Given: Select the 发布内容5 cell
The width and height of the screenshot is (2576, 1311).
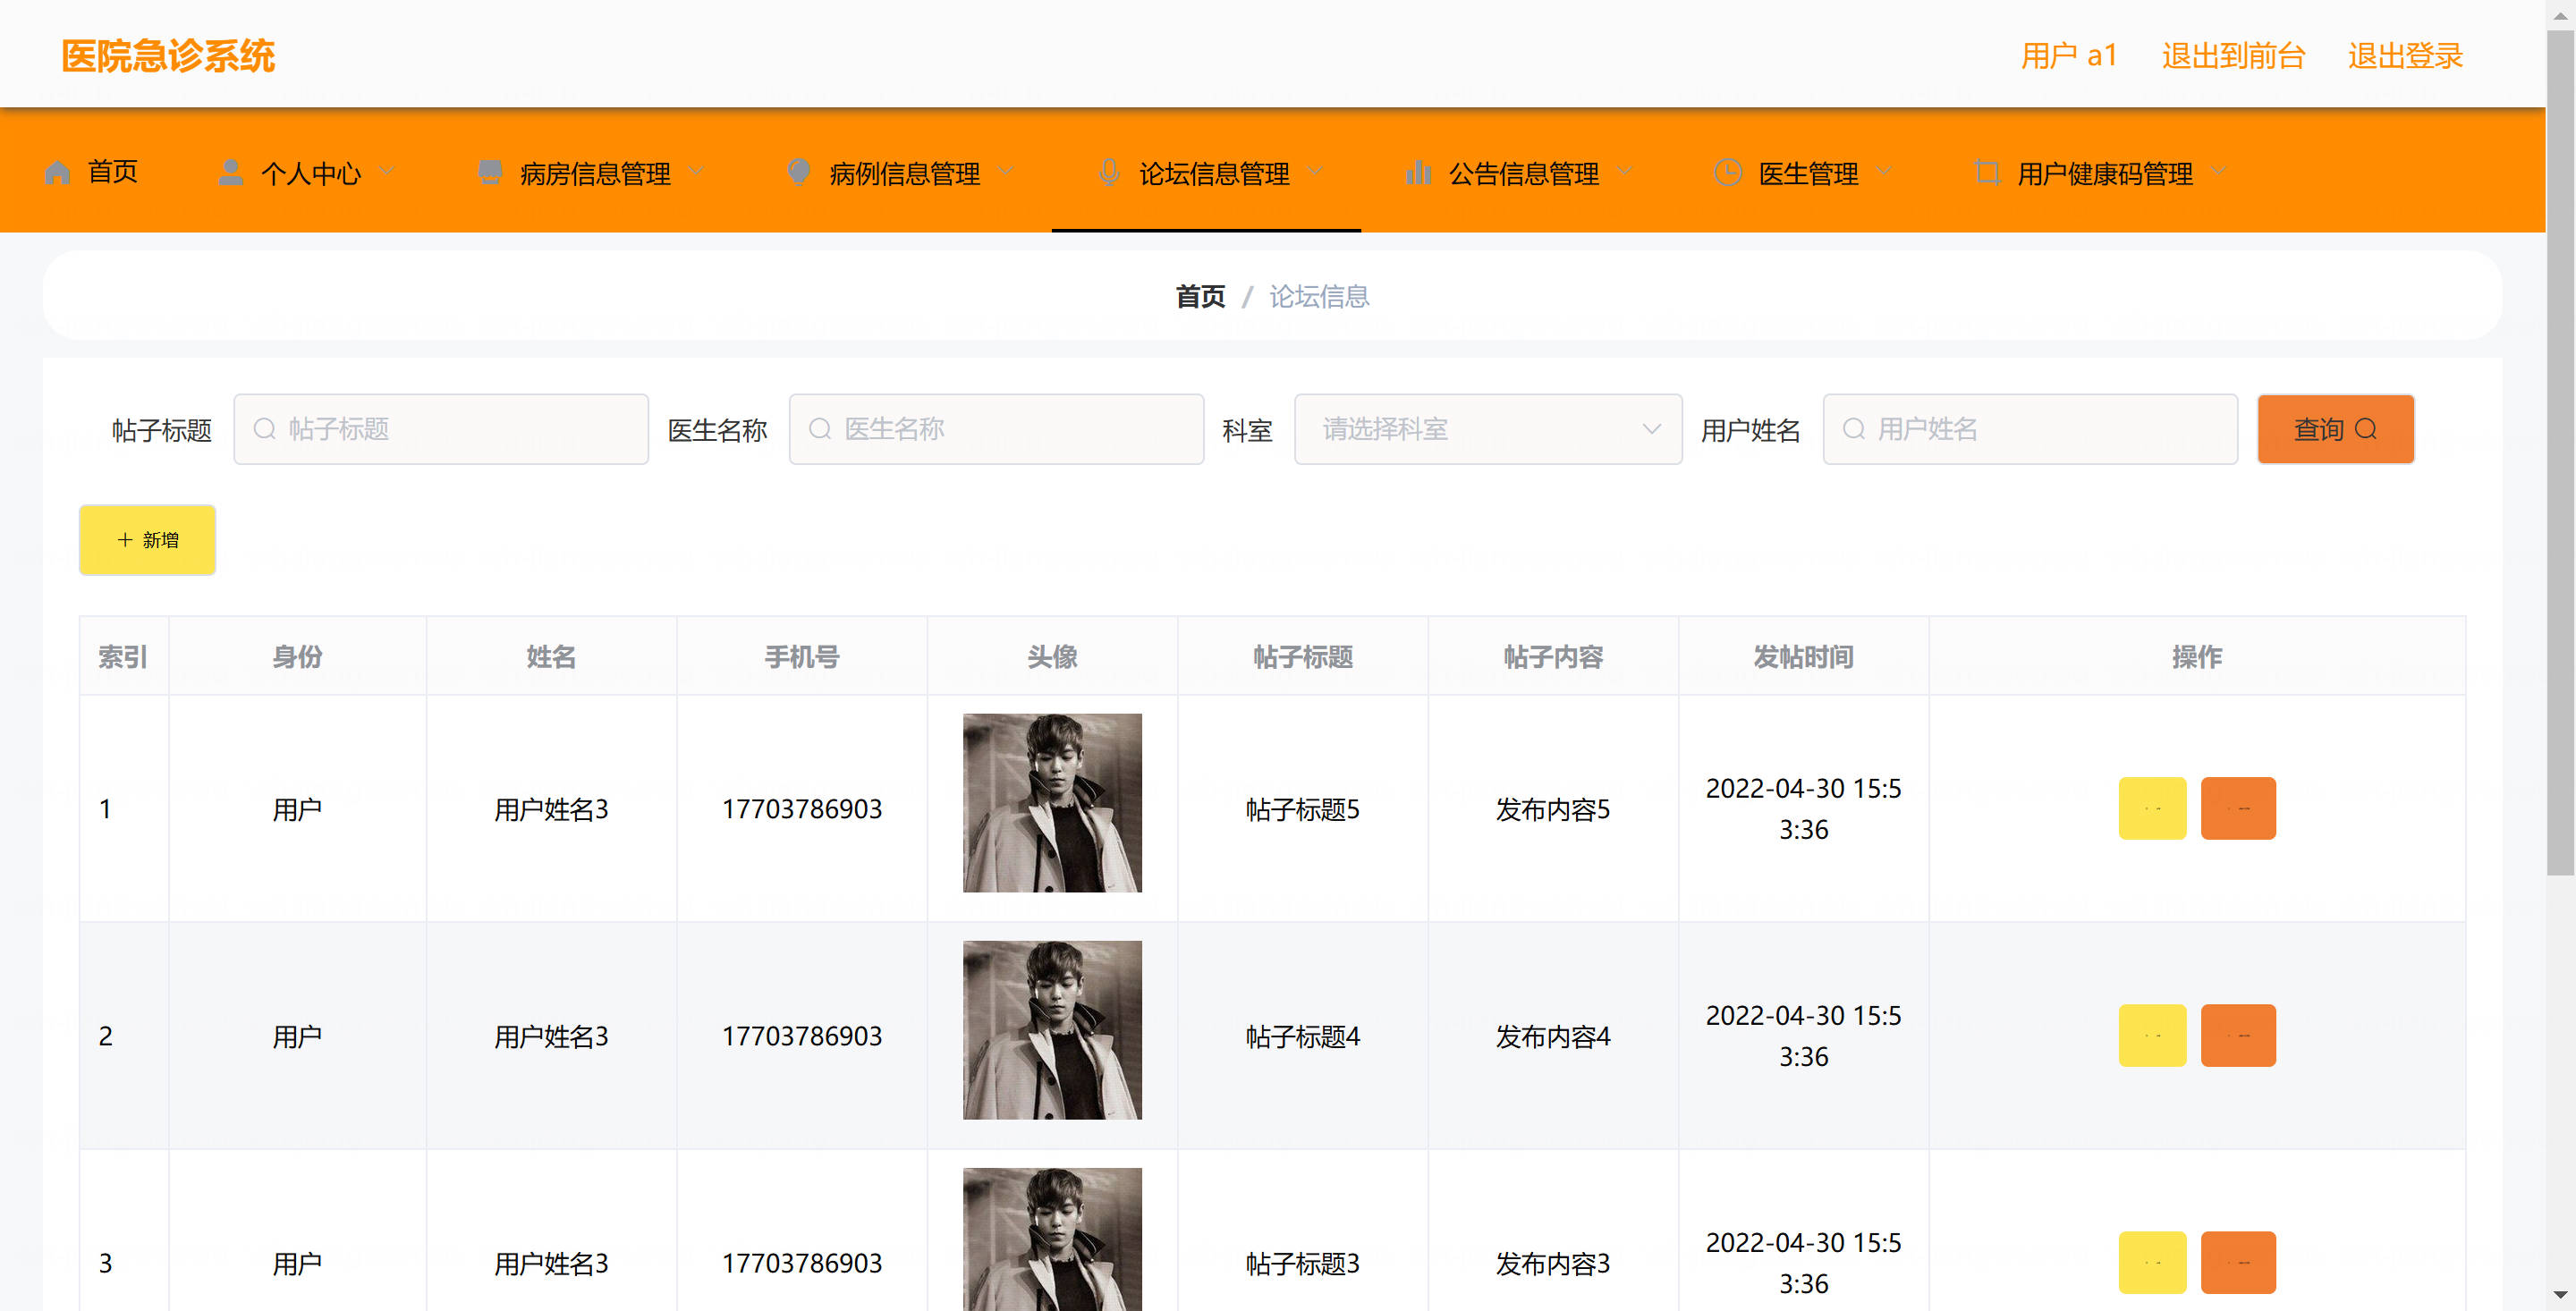Looking at the screenshot, I should [x=1553, y=809].
